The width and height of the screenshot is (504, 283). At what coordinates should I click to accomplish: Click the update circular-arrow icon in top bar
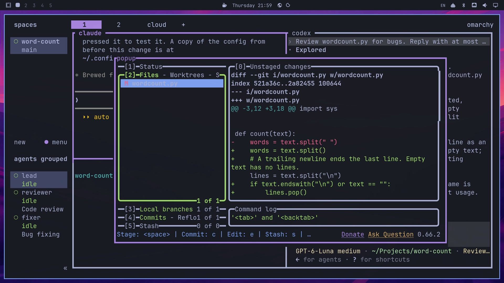288,5
